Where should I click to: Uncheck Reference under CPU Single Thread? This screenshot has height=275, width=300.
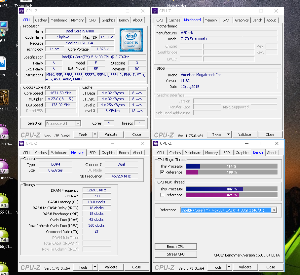[162, 172]
